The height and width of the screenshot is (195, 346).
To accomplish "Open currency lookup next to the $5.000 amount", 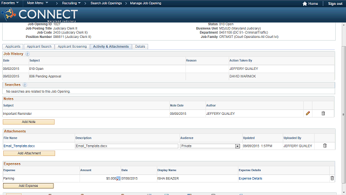I will (x=118, y=178).
